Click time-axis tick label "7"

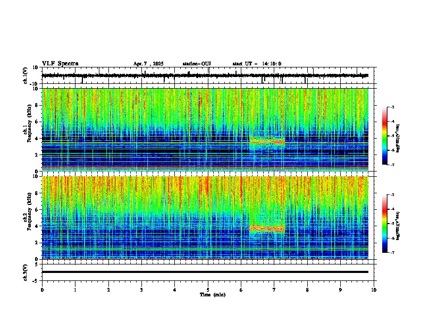(274, 290)
